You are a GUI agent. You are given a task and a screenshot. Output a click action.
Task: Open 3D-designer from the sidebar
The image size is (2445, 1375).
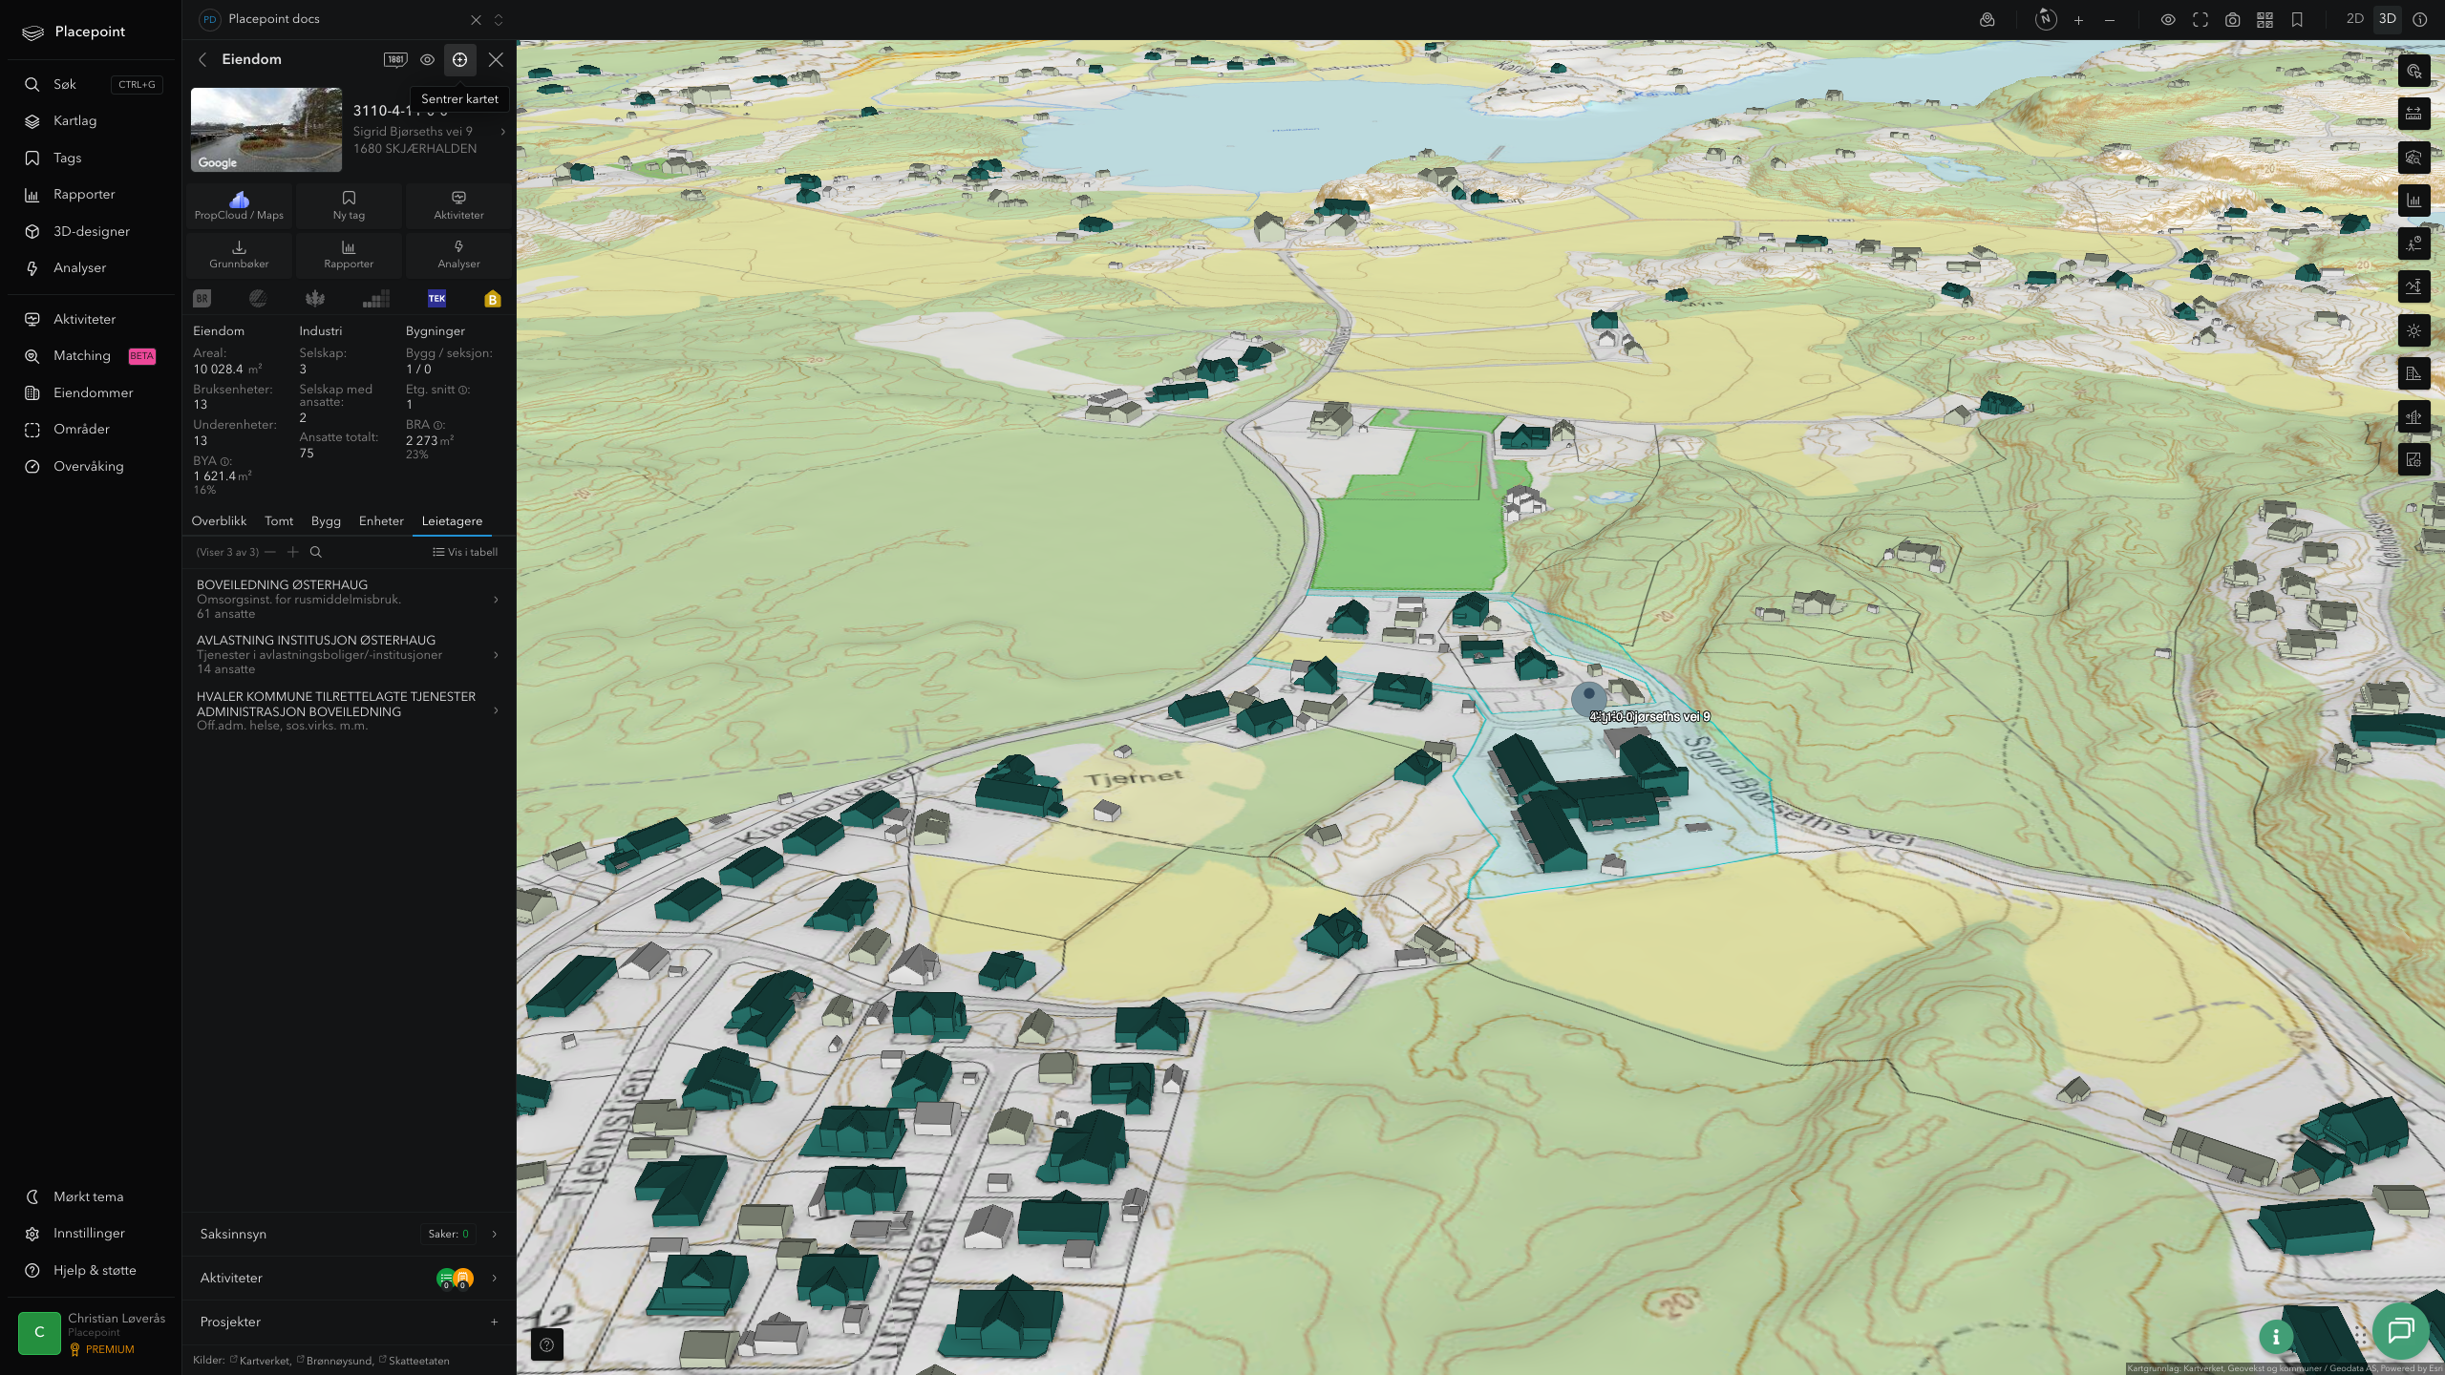pos(91,231)
